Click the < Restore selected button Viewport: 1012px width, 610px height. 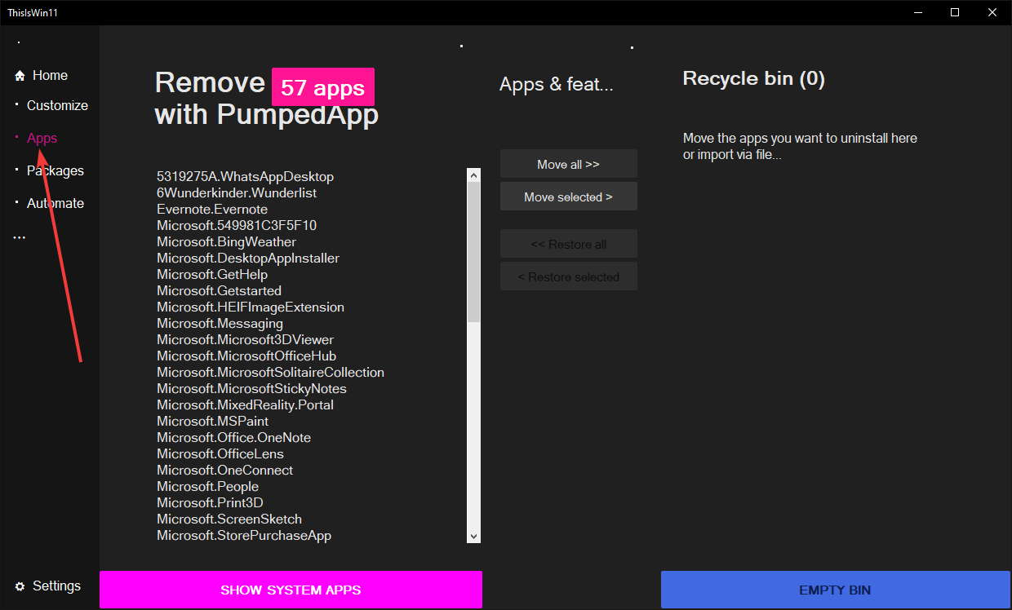[569, 276]
